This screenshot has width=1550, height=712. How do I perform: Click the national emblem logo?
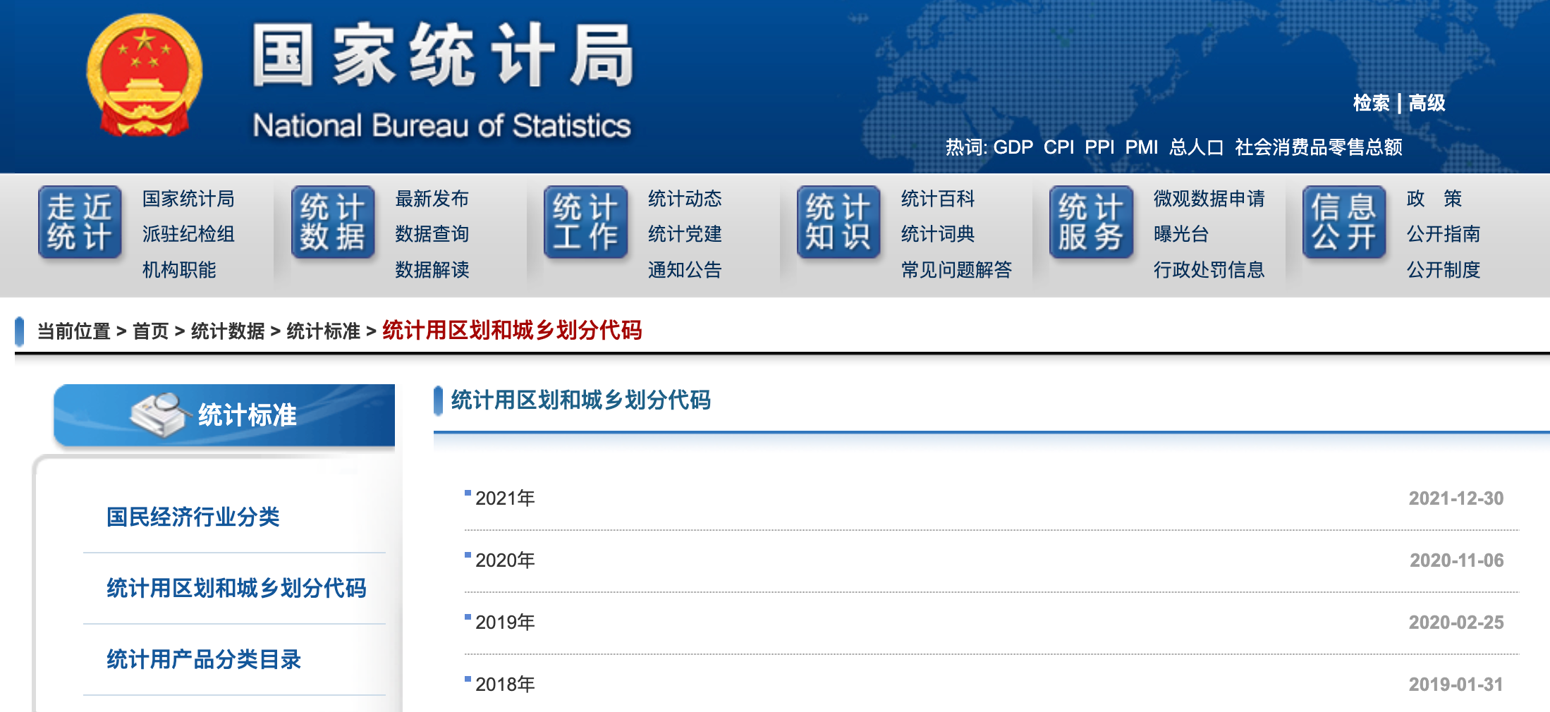coord(145,75)
